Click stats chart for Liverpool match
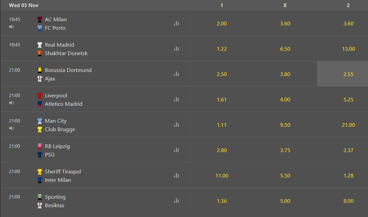The width and height of the screenshot is (368, 217). tap(176, 99)
